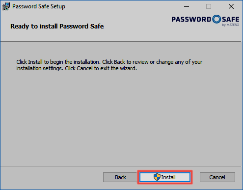Exit the wizard with Cancel

(x=217, y=177)
